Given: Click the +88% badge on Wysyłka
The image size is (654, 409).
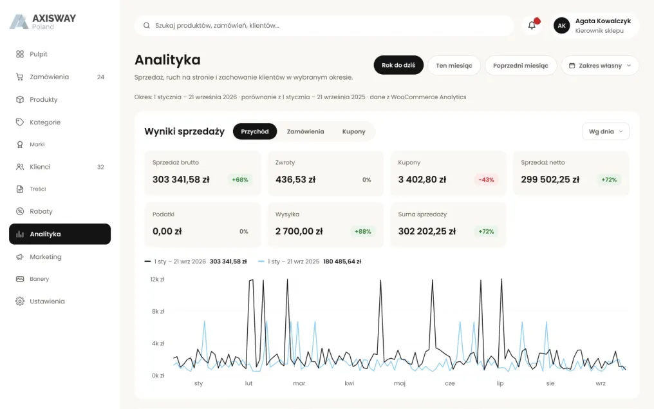Looking at the screenshot, I should click(x=363, y=232).
